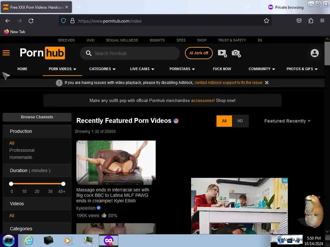Bookmark this page with the star icon
Screen dimensions: 330x247
point(266,21)
